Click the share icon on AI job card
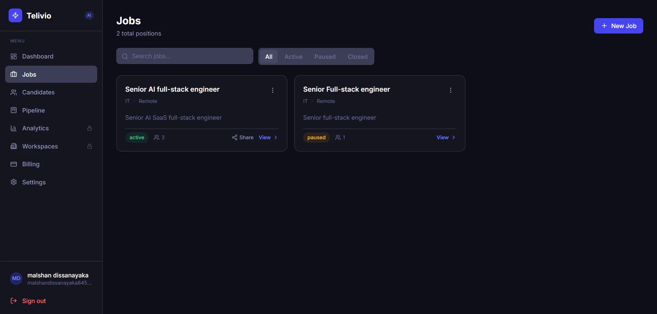The width and height of the screenshot is (657, 314). [235, 138]
